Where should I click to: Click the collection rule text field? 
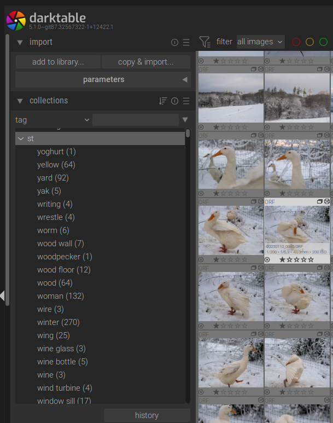136,120
